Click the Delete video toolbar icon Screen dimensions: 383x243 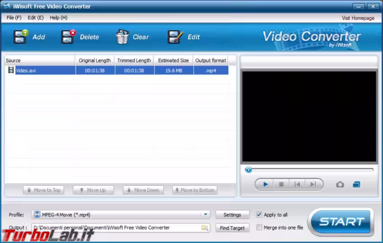pyautogui.click(x=68, y=36)
